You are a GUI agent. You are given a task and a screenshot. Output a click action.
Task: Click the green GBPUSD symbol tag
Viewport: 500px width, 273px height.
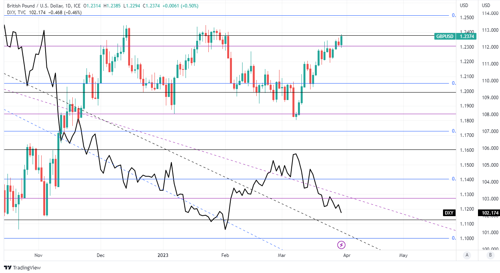445,36
